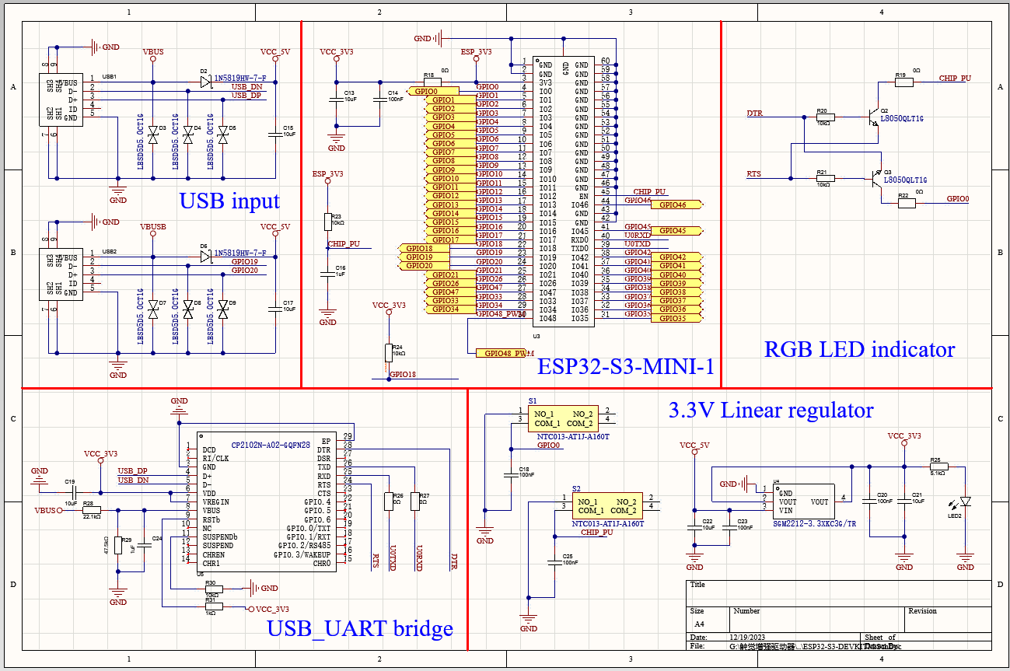The height and width of the screenshot is (671, 1010).
Task: Click the USB1 connector symbol
Action: coord(60,100)
